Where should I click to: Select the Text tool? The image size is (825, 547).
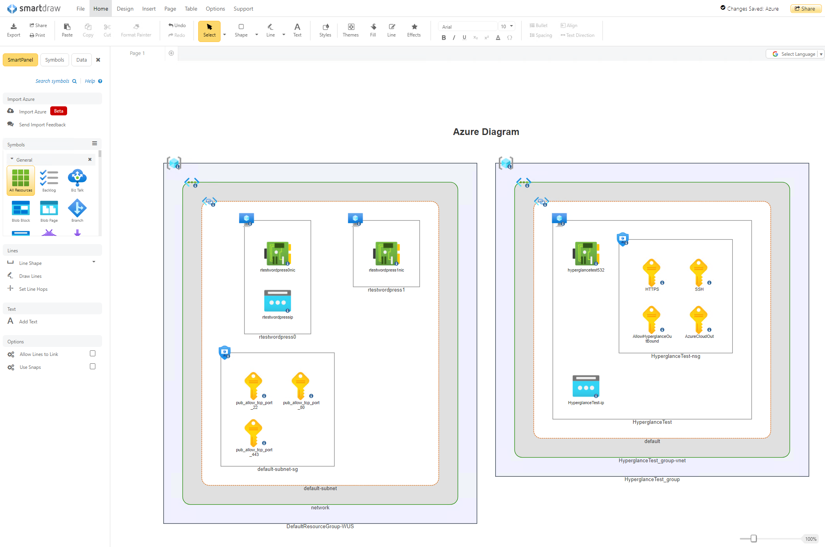[x=297, y=29]
